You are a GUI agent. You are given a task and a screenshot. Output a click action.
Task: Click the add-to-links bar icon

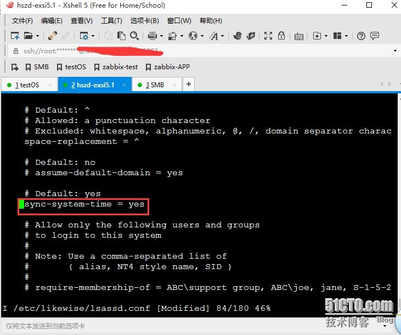(15, 68)
